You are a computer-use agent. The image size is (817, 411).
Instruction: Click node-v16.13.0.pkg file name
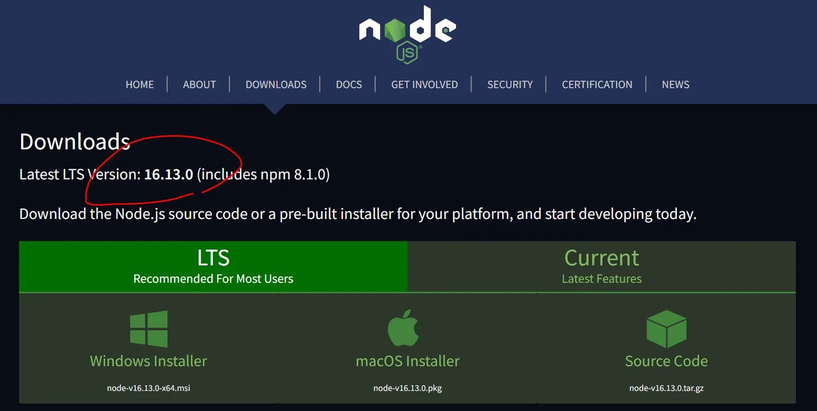pos(407,388)
